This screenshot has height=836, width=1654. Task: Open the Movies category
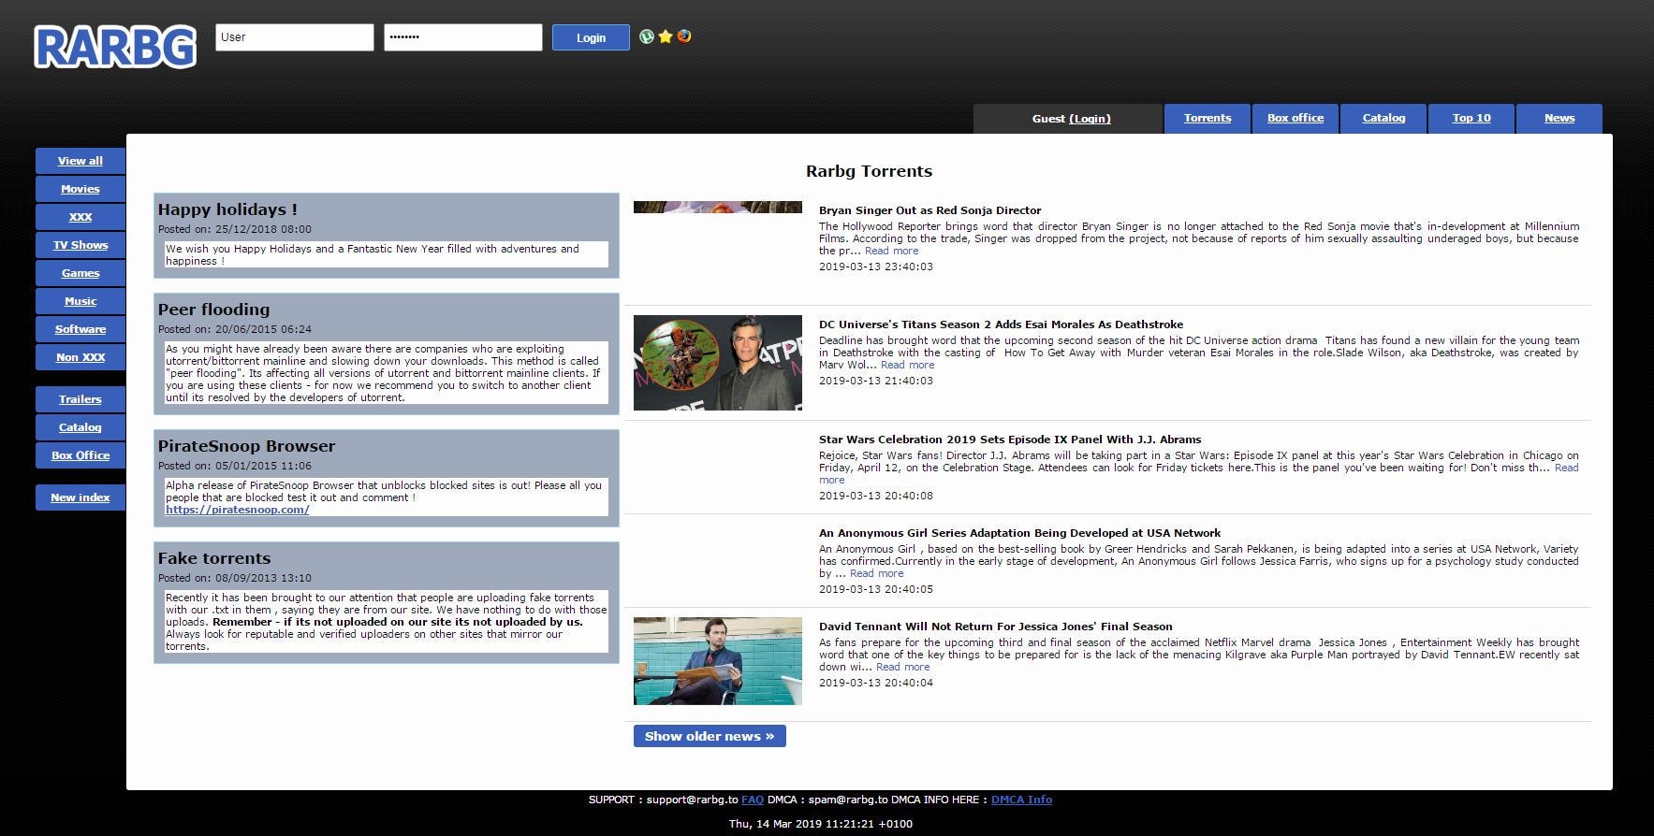81,189
